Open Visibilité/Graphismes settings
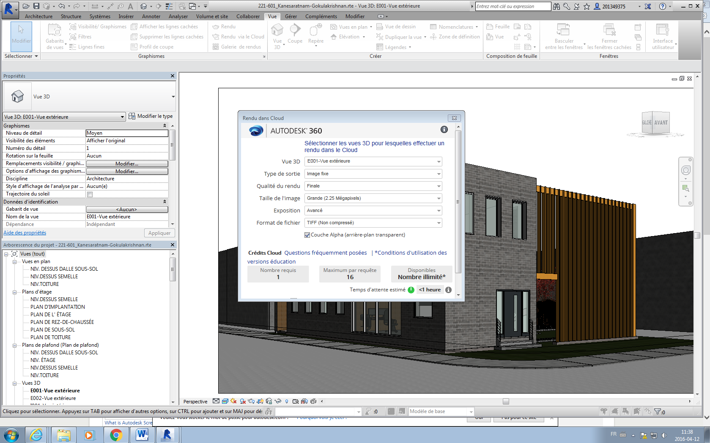The width and height of the screenshot is (710, 443). click(97, 26)
